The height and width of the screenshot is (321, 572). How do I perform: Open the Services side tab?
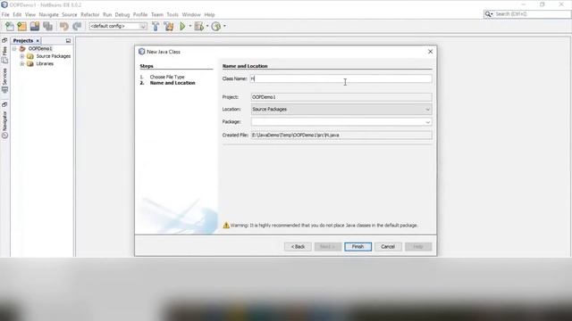(x=4, y=81)
